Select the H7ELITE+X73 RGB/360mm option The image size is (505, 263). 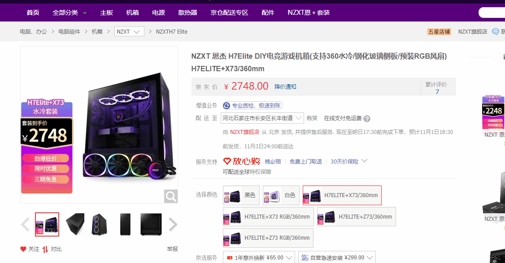[x=268, y=217]
